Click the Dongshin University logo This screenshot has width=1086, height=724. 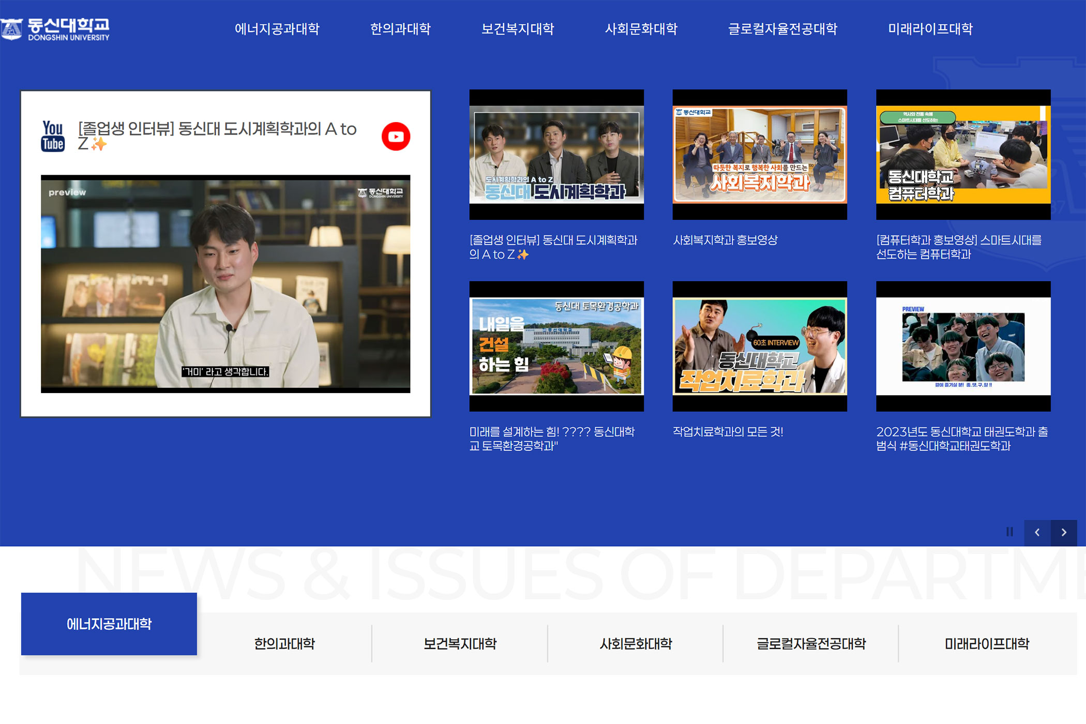56,29
